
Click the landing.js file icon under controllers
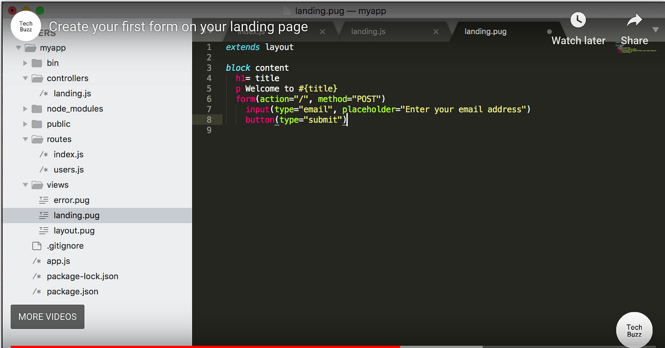pos(42,93)
